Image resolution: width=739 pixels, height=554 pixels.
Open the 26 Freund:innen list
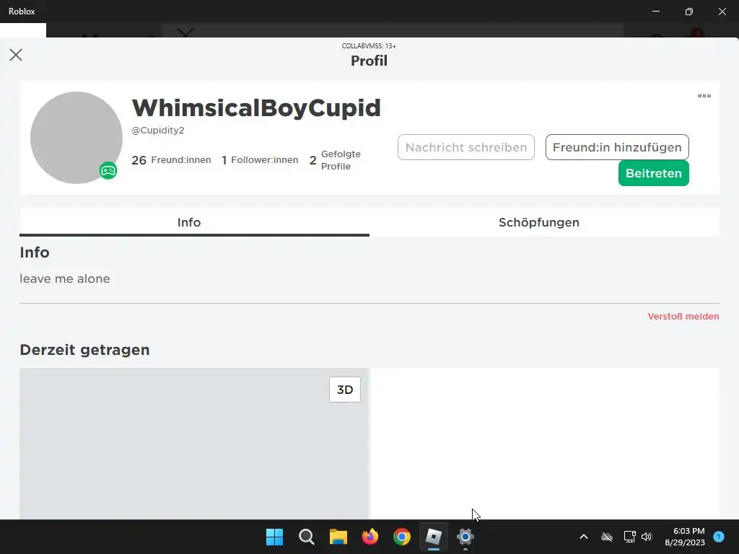tap(171, 160)
